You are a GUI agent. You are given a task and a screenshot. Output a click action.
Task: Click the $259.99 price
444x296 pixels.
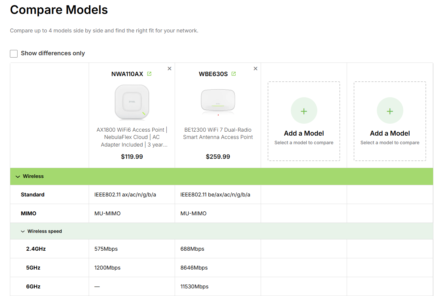point(218,157)
